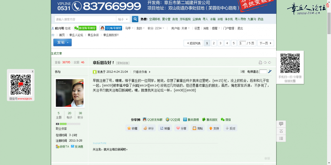
Task: Share to QQ空间
Action: [x=173, y=120]
